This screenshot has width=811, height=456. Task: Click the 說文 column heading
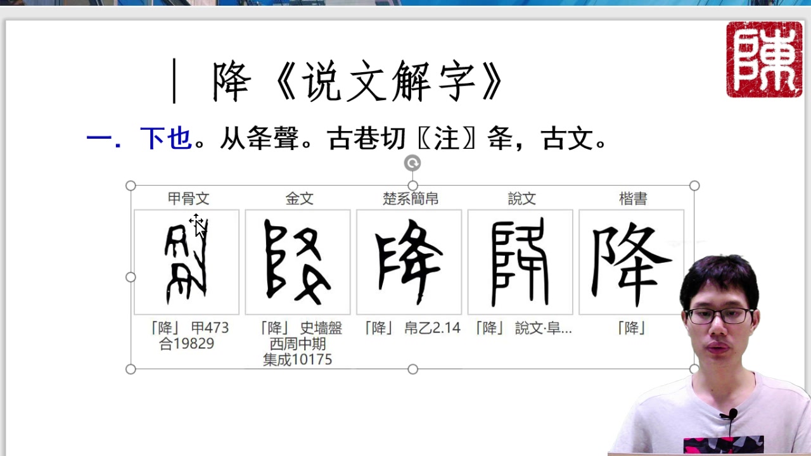click(x=522, y=199)
